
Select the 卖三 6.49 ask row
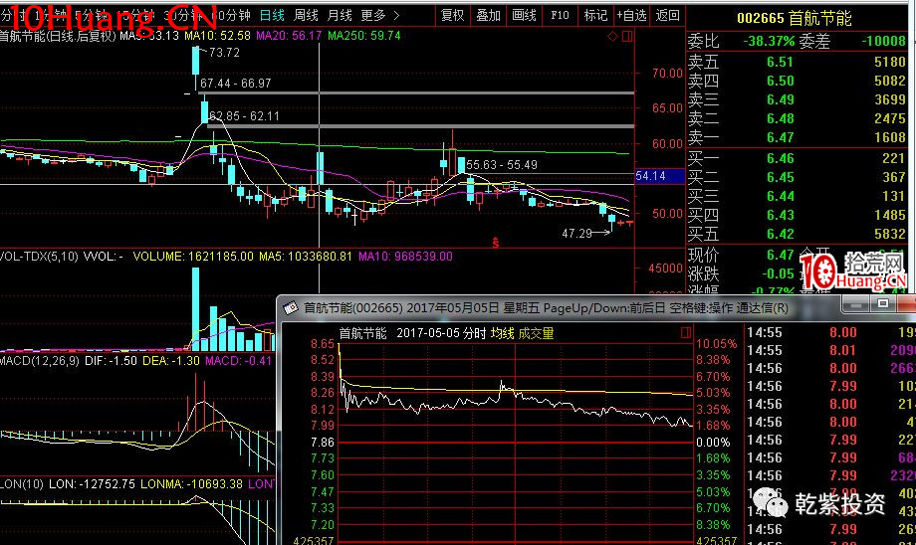(x=797, y=99)
